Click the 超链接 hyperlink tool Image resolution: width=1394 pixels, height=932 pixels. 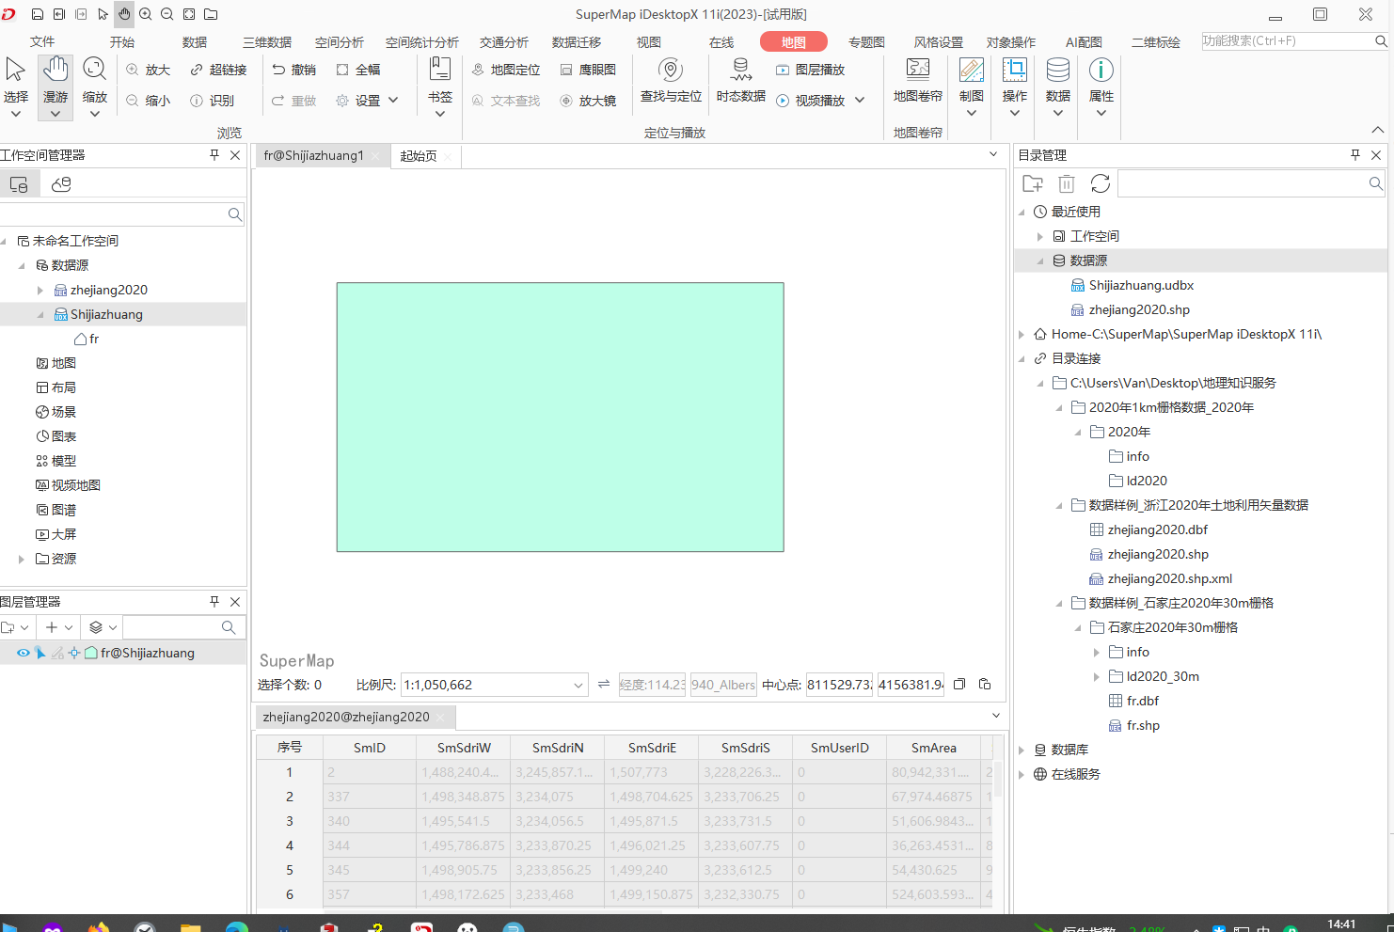(218, 70)
